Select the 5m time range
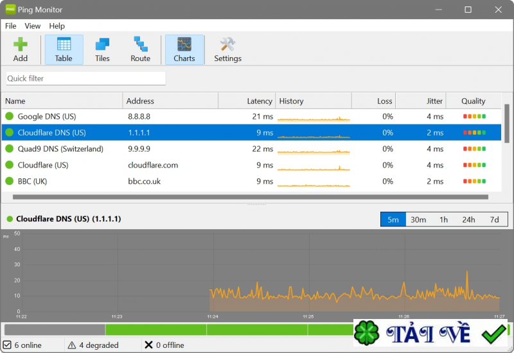The height and width of the screenshot is (353, 514). [x=393, y=220]
